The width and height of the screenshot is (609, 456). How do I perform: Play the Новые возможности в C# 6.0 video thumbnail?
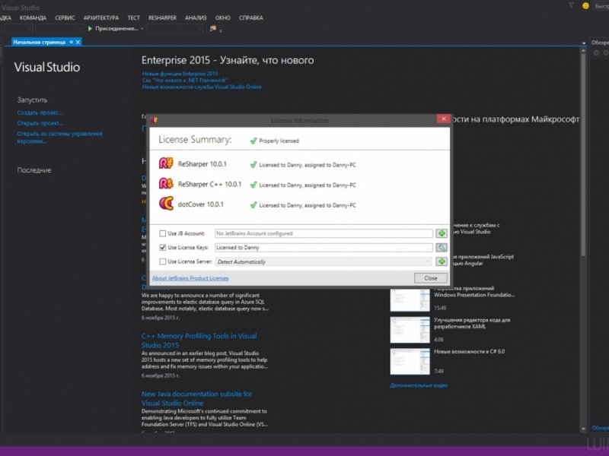(x=410, y=362)
